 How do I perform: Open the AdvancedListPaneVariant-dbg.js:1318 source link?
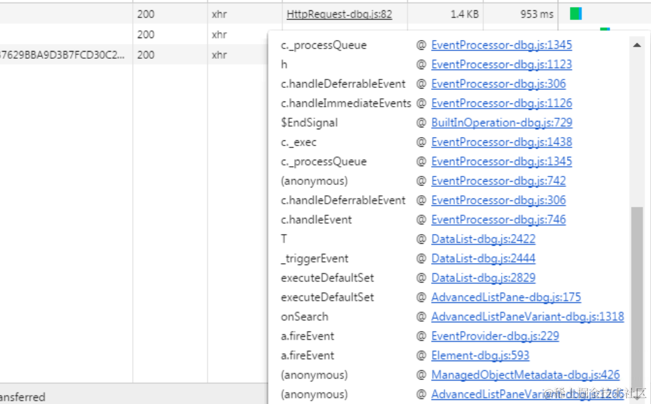[x=527, y=317]
